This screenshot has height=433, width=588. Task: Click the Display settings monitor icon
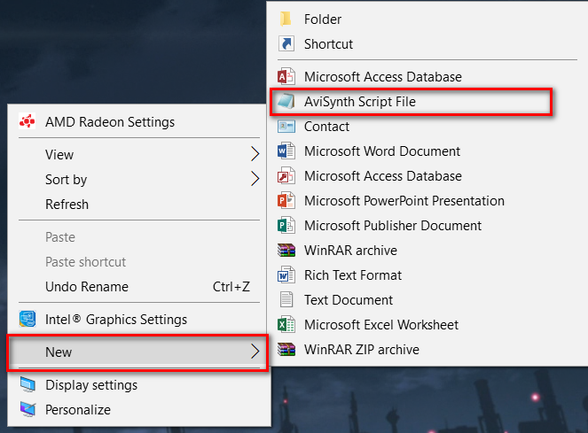coord(28,385)
